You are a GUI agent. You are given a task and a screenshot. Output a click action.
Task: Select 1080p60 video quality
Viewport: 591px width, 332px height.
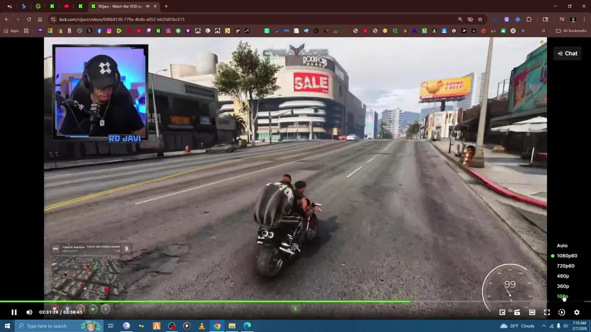coord(567,256)
